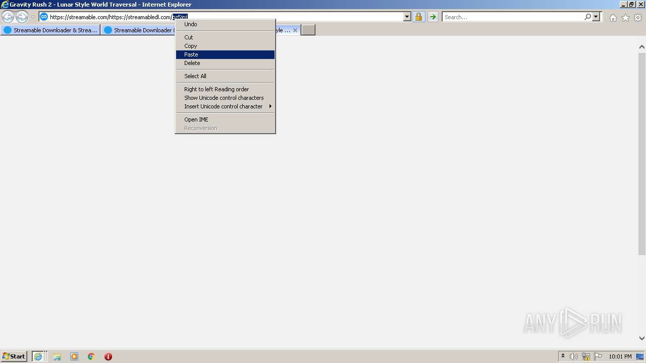Open Windows Media Player taskbar icon
This screenshot has width=646, height=363.
(x=74, y=356)
